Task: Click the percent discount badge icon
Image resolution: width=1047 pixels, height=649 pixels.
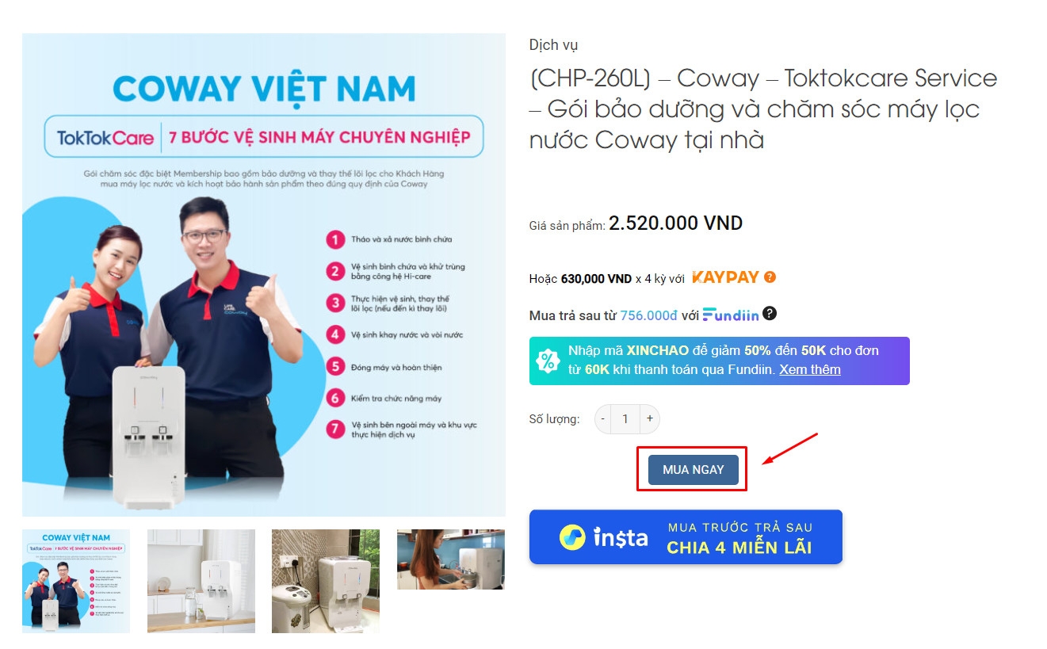Action: (548, 361)
